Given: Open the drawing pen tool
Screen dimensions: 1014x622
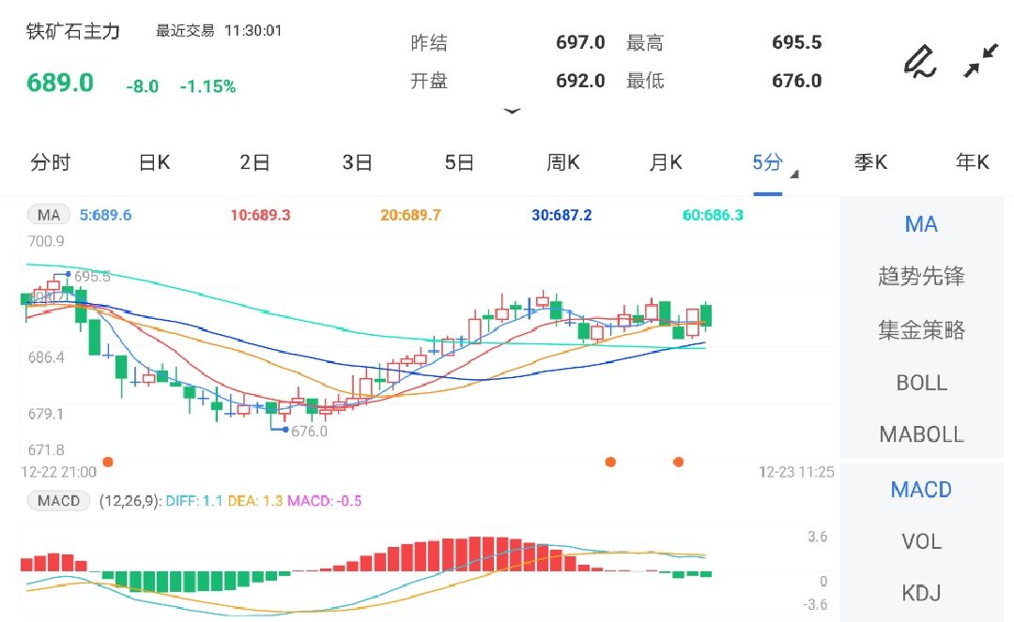Looking at the screenshot, I should tap(919, 62).
